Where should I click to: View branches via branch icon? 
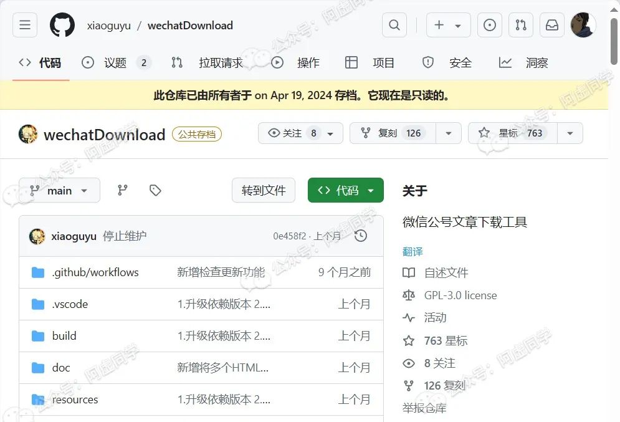click(123, 190)
